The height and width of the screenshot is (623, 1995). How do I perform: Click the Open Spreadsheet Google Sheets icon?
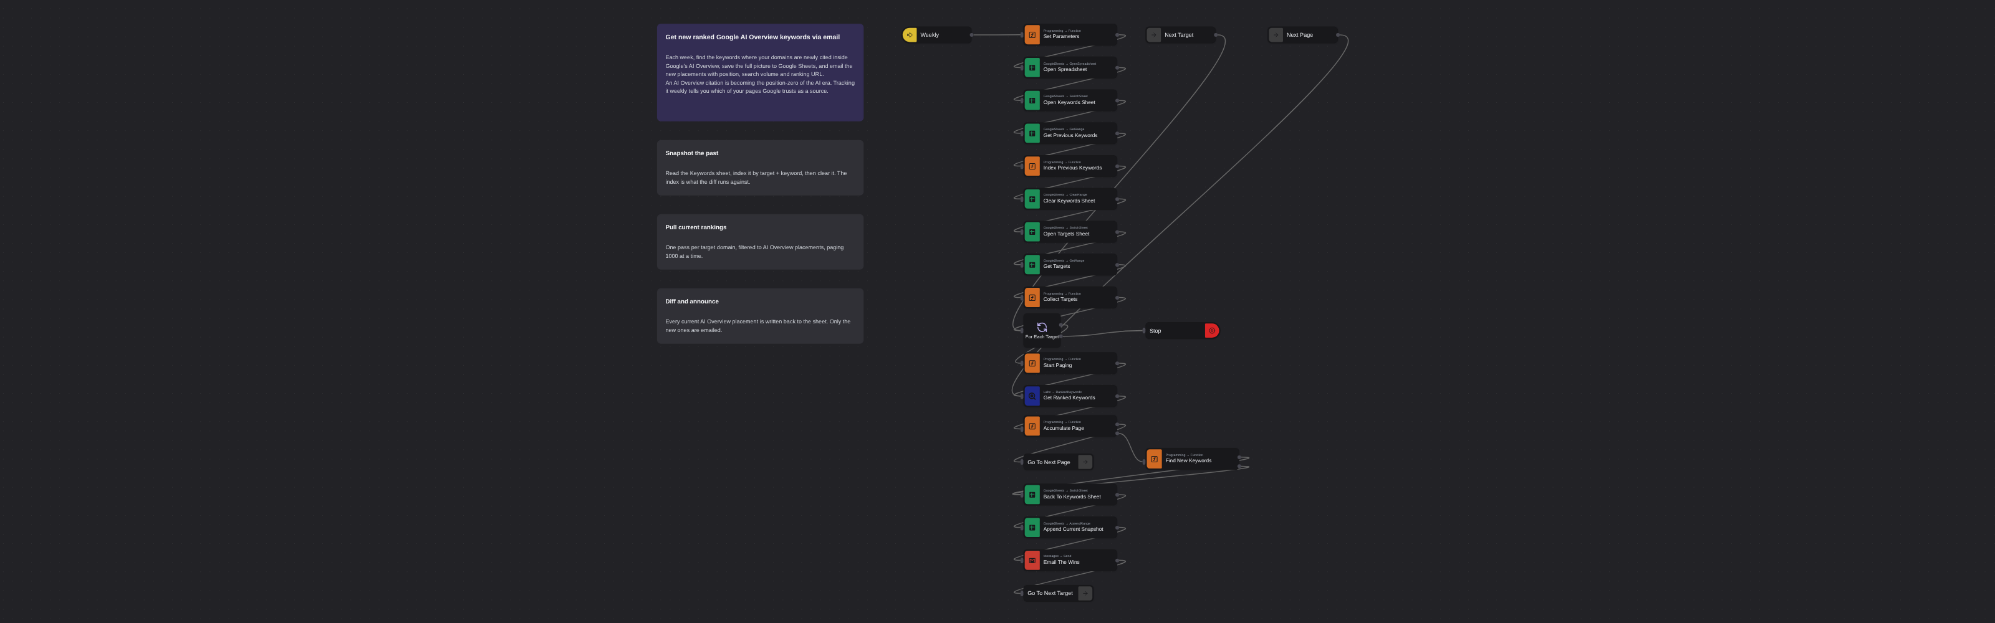click(x=1032, y=68)
